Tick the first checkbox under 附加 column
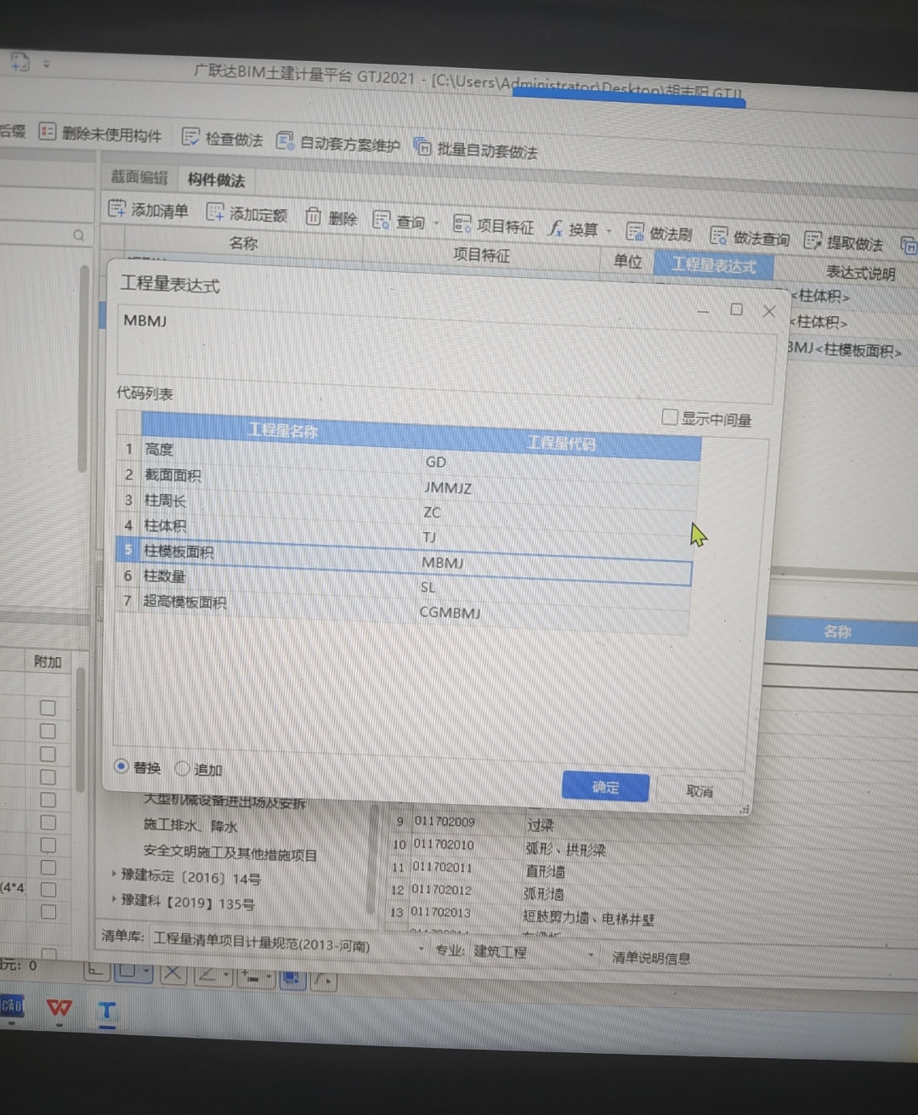The width and height of the screenshot is (918, 1115). click(48, 707)
